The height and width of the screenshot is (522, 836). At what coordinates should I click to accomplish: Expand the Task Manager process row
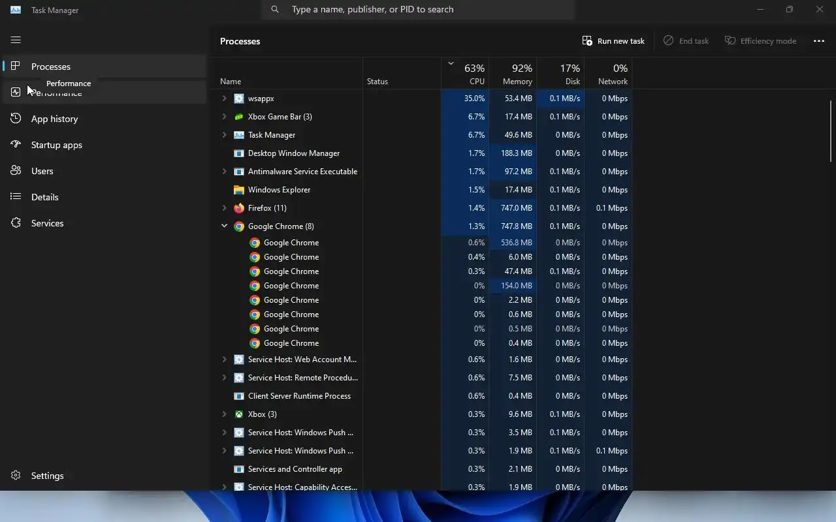click(x=224, y=135)
